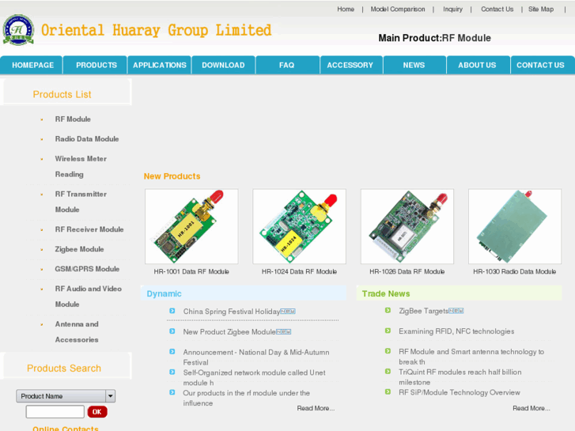Click the red OK search button
The image size is (575, 431).
97,411
